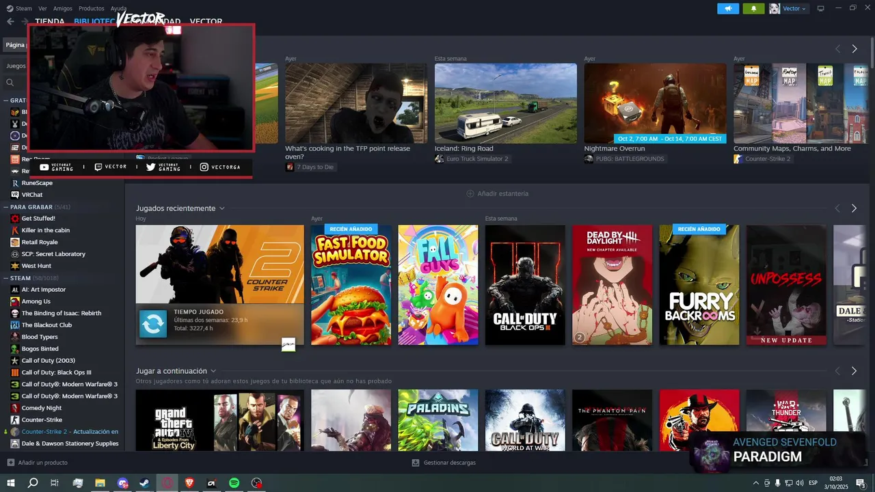Screen dimensions: 875x492
Task: Open the Nightmare Overrun PUBG news item
Action: coord(656,103)
